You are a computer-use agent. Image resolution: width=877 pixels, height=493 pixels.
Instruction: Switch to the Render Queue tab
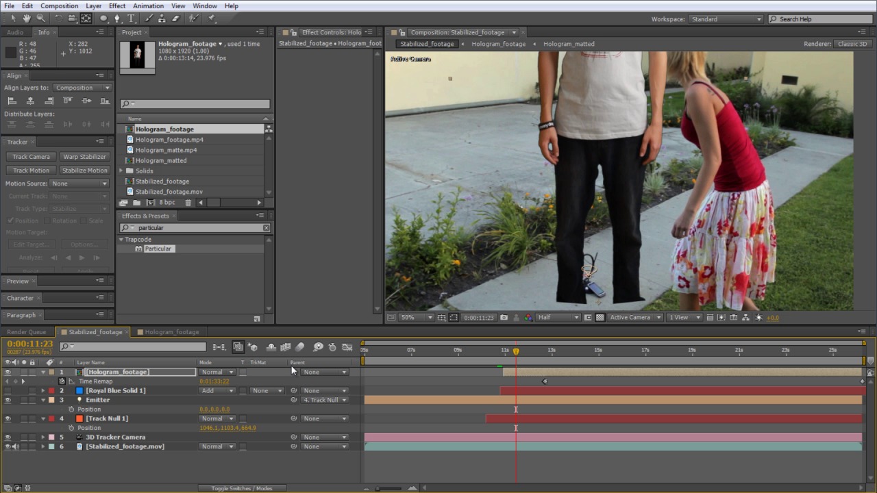[x=27, y=332]
